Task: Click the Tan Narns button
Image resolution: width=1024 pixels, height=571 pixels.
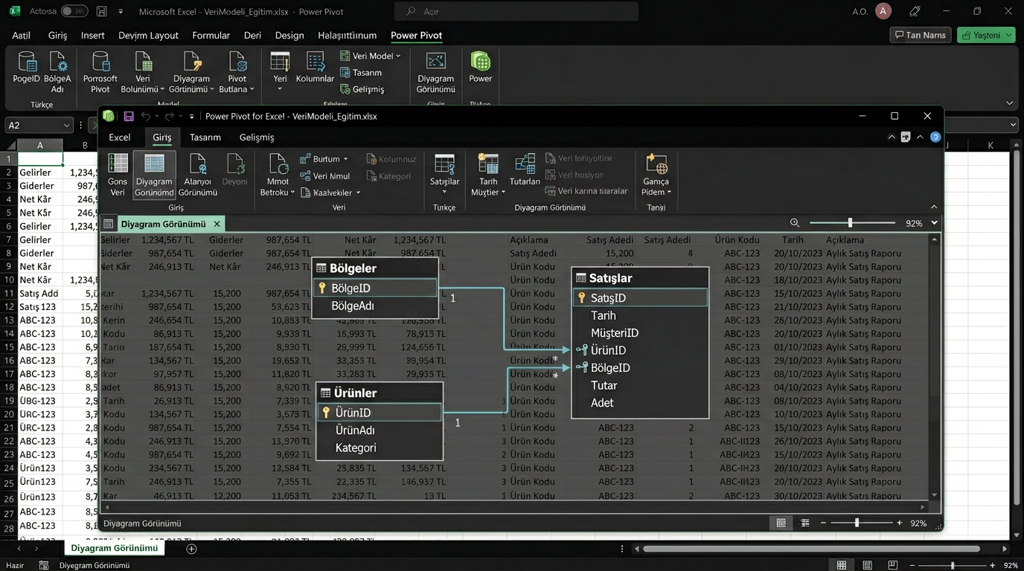Action: 921,35
